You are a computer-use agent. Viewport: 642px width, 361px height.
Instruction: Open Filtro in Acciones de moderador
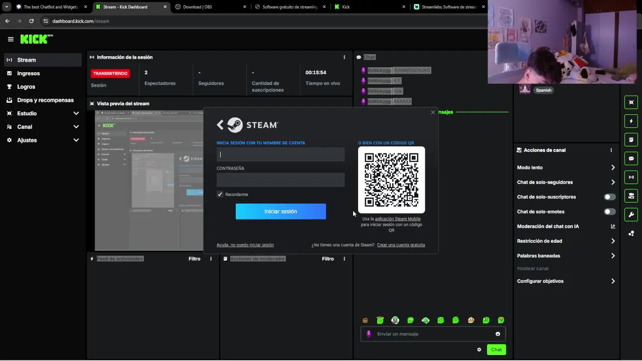[x=328, y=259]
